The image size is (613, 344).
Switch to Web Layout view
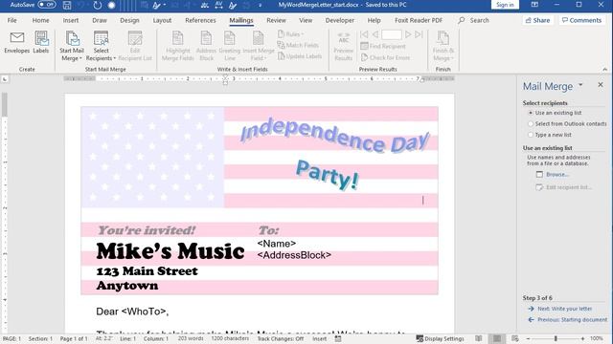(515, 338)
